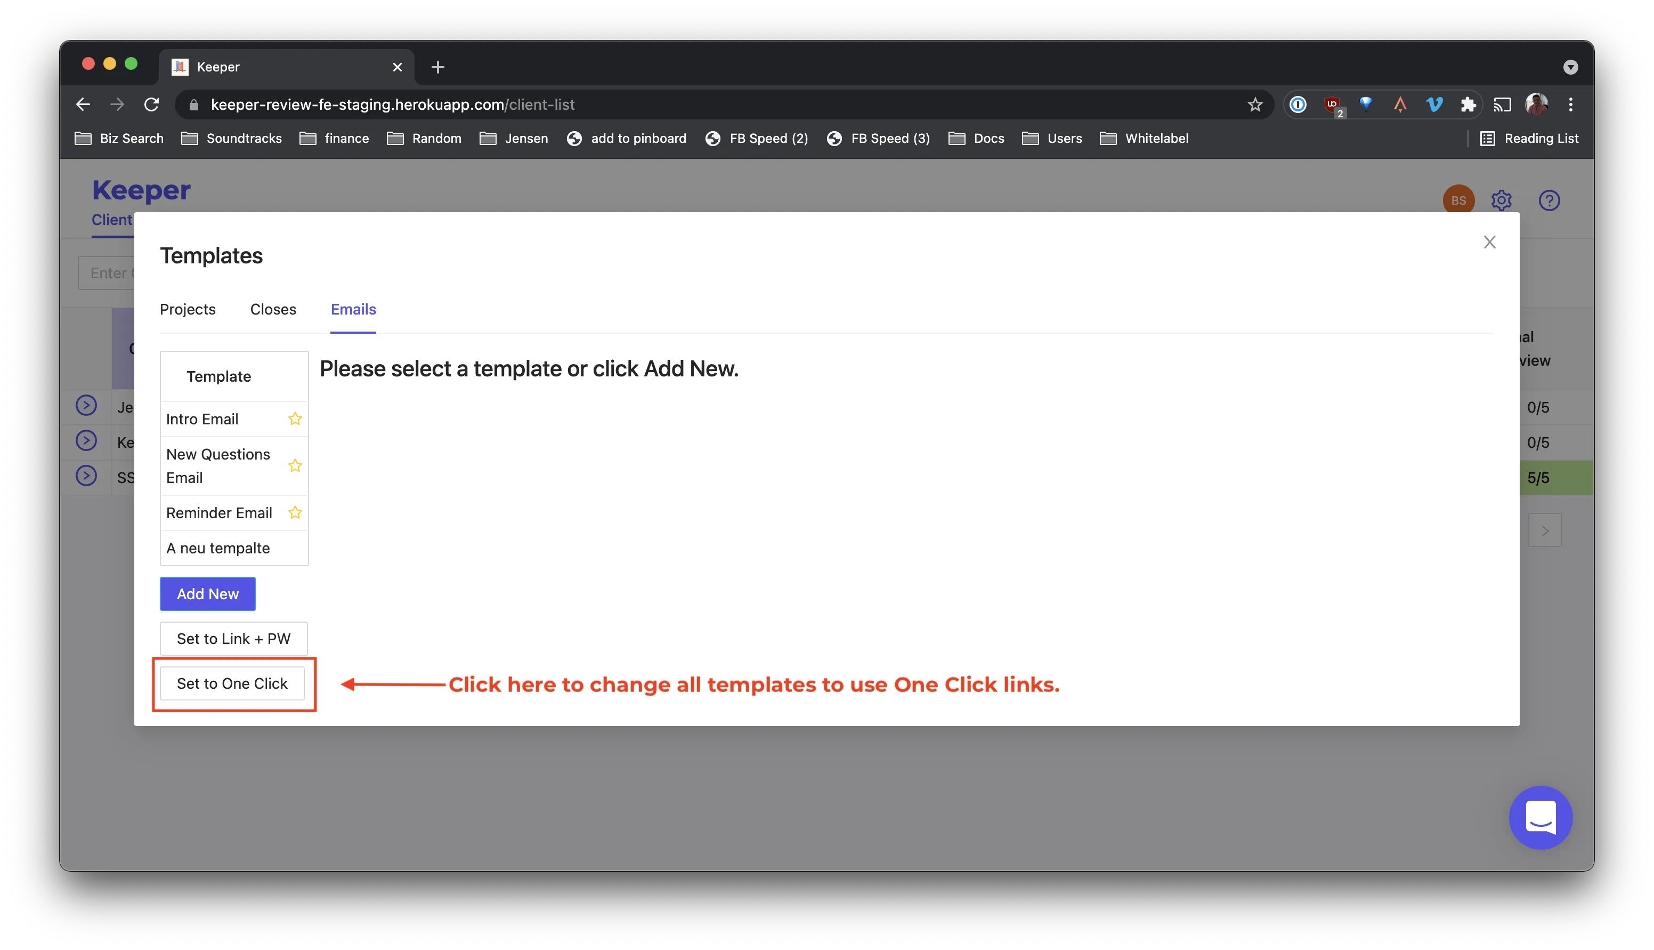Click Set to Link + PW button
Screen dimensions: 1654x950
point(233,639)
